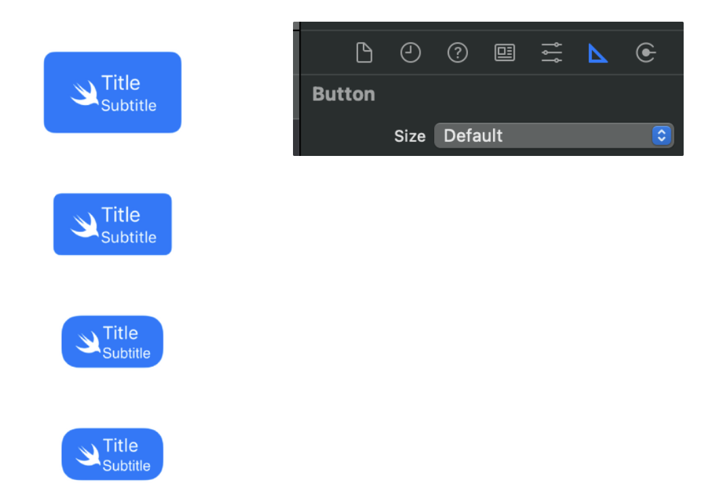Click the medium square-cornered Title Subtitle button

113,224
